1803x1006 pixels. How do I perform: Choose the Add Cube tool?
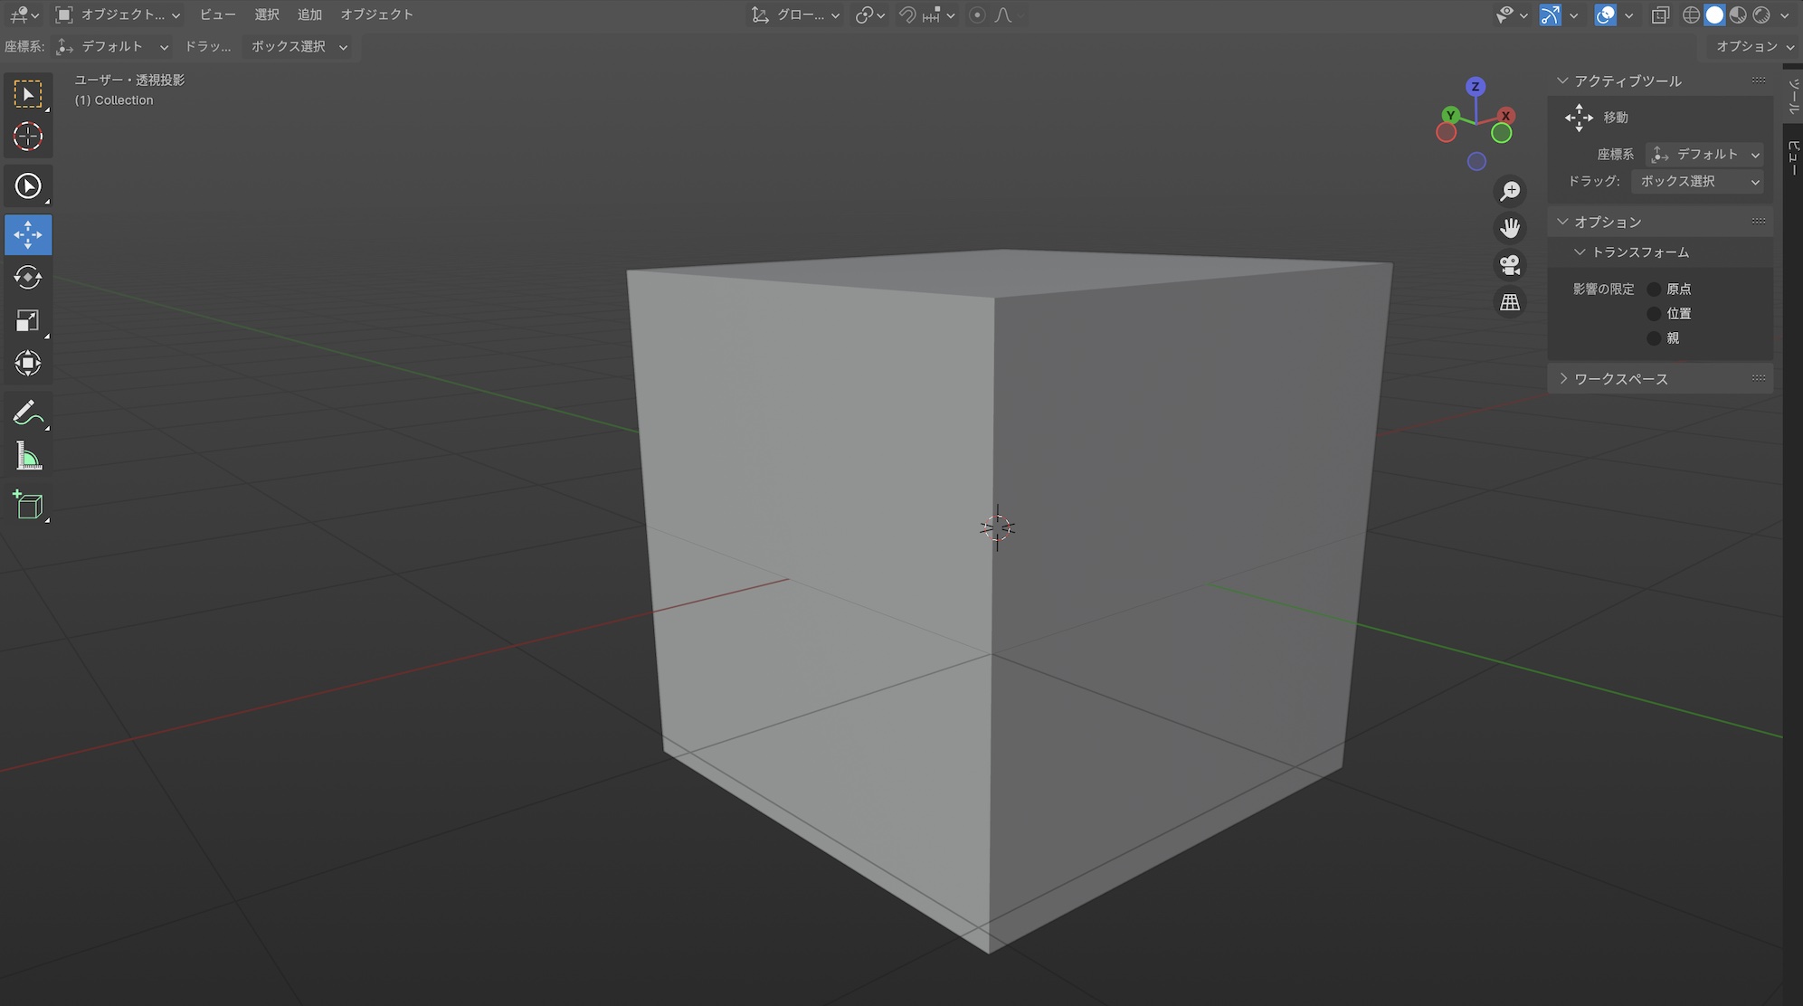click(x=28, y=505)
